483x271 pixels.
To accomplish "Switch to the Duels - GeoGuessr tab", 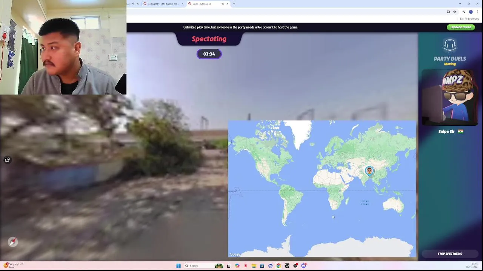I will click(209, 4).
